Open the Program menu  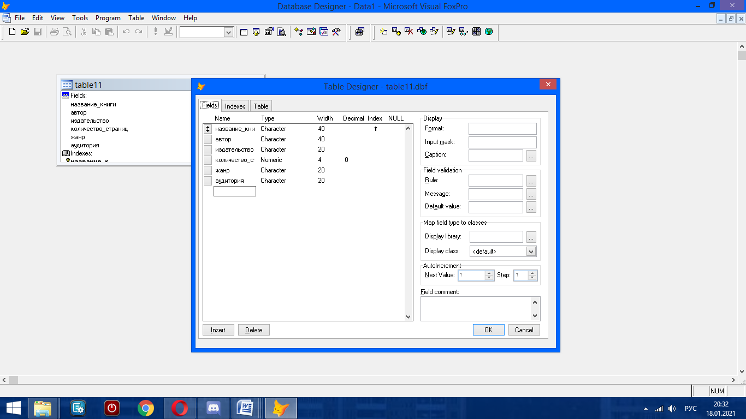click(108, 18)
